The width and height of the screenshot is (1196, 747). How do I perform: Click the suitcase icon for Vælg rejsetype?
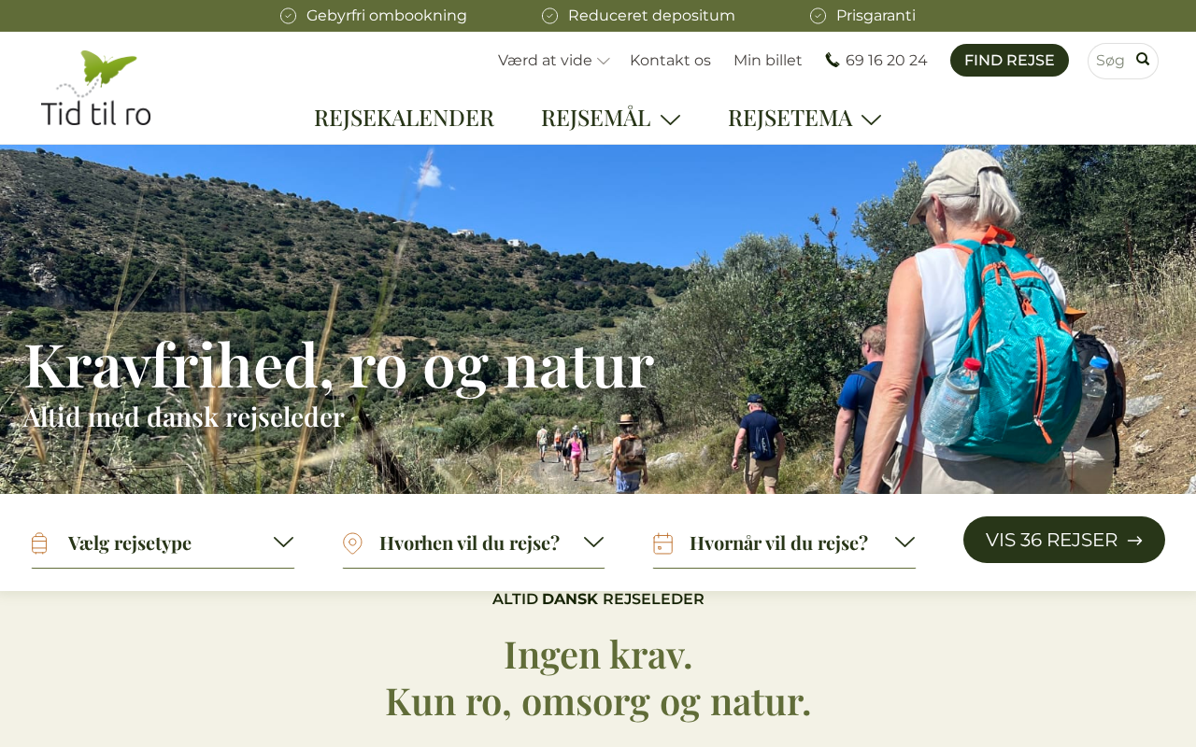click(39, 543)
